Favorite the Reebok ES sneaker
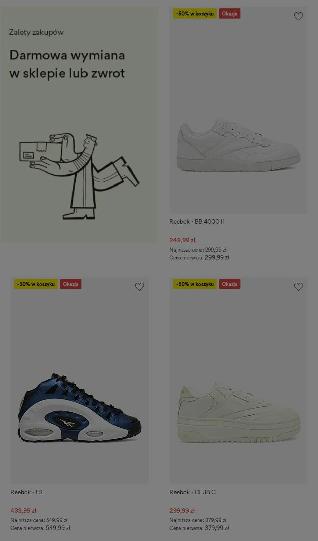The height and width of the screenshot is (541, 318). 139,287
